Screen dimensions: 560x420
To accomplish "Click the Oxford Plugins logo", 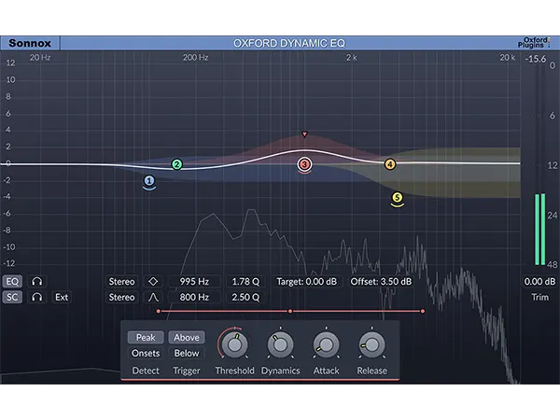I will 534,43.
